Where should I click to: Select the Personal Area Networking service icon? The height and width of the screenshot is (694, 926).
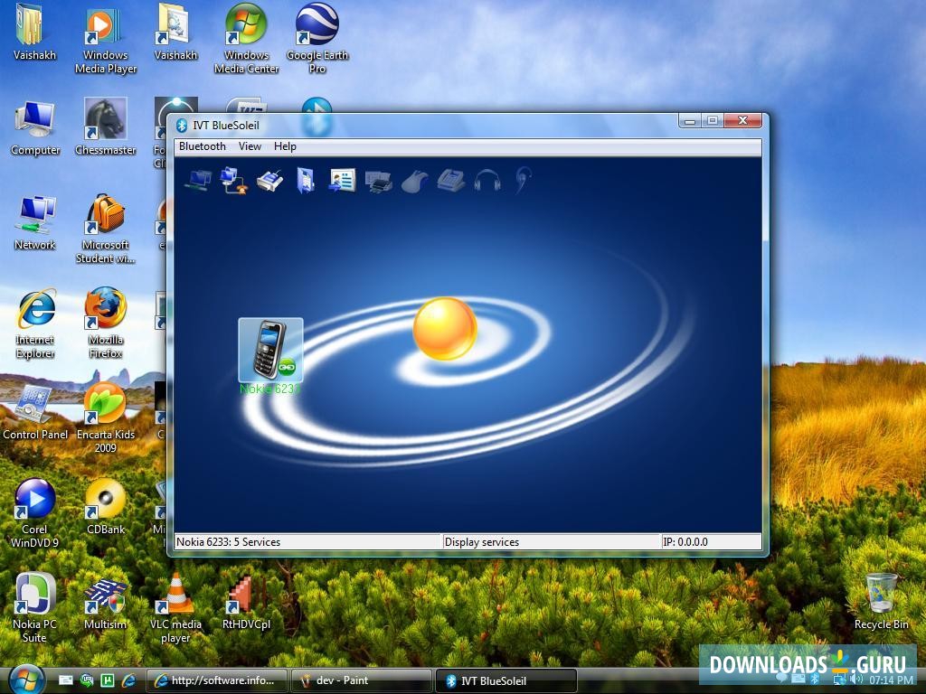(197, 180)
